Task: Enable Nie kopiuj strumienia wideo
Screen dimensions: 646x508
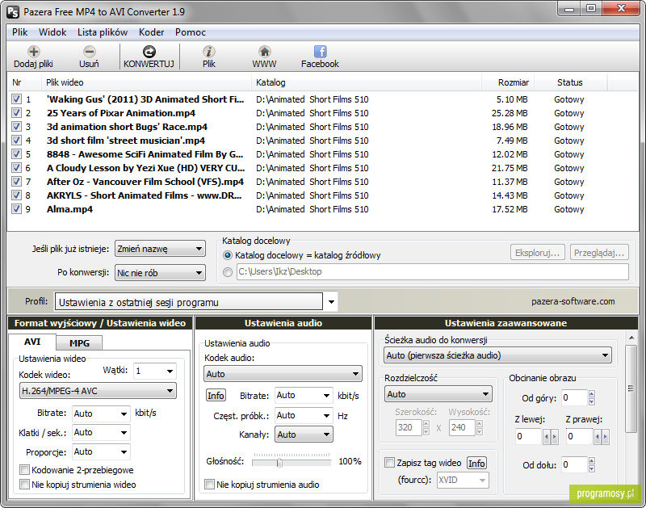Action: point(25,485)
